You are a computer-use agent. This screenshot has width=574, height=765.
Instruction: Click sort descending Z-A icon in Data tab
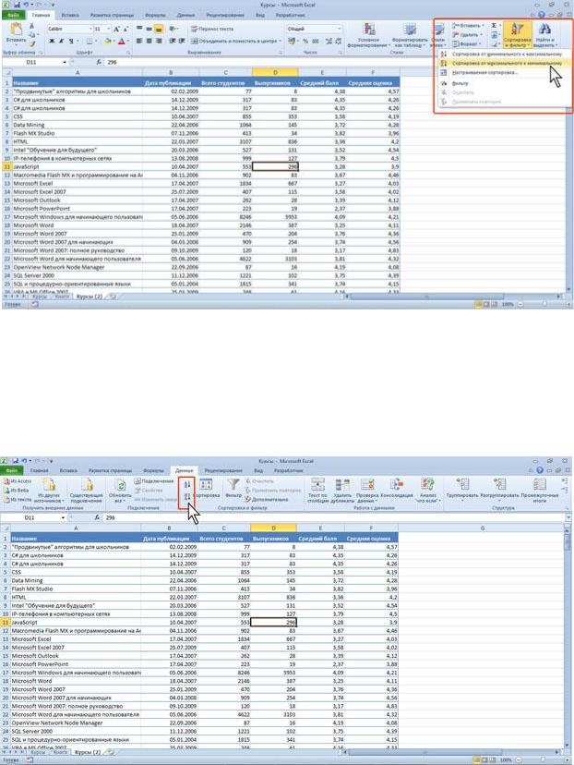pyautogui.click(x=187, y=497)
